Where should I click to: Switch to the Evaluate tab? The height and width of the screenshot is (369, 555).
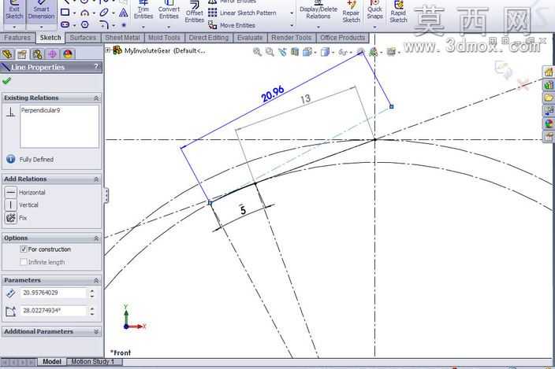tap(250, 38)
